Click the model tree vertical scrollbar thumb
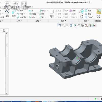 point(7,46)
